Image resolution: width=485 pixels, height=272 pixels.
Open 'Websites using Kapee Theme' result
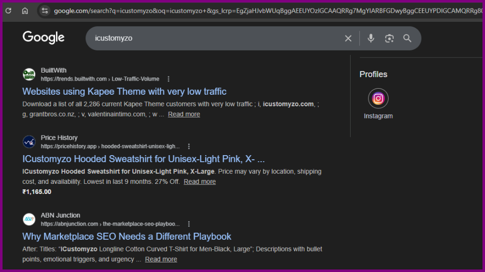click(124, 92)
